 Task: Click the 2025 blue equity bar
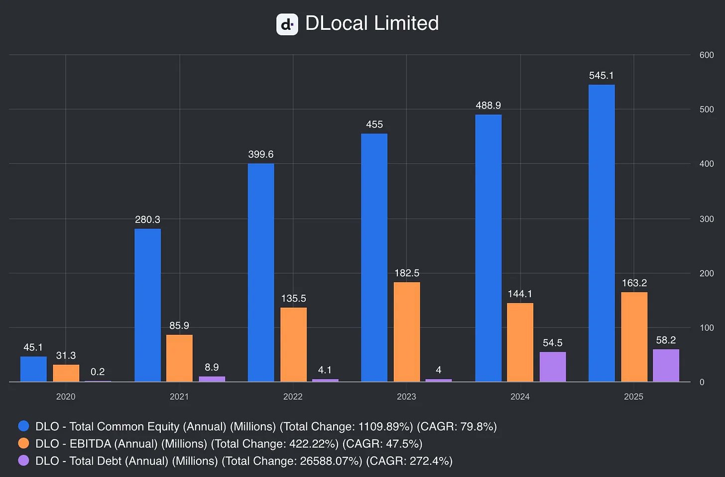[x=602, y=233]
